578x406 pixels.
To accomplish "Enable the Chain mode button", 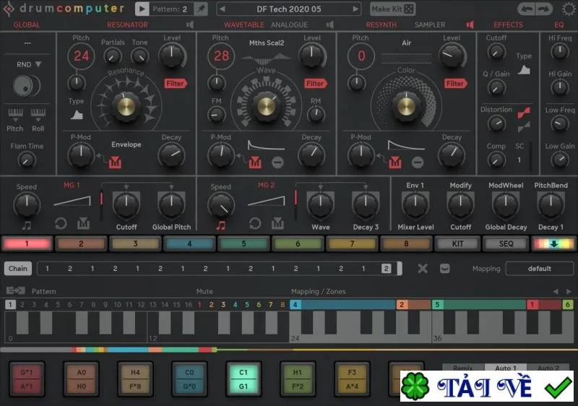I will pyautogui.click(x=18, y=268).
